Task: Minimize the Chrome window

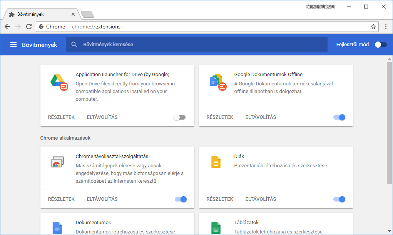Action: point(349,7)
